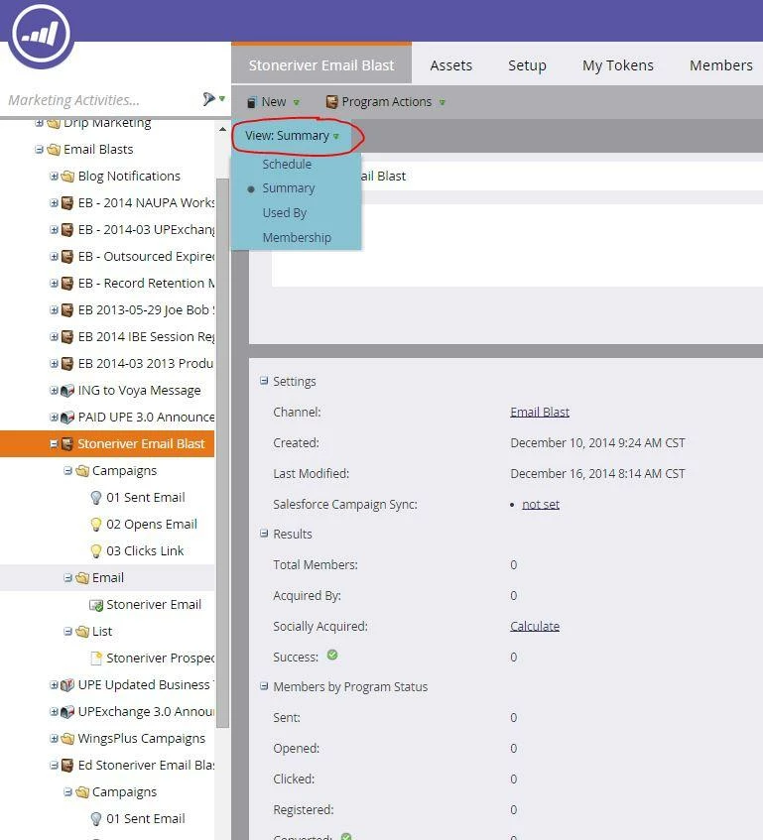Choose Membership from the view menu
Screen dimensions: 763x840
[297, 237]
